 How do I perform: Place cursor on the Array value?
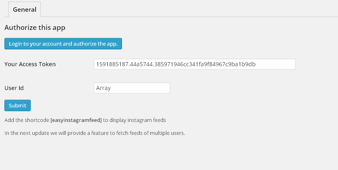coord(103,88)
